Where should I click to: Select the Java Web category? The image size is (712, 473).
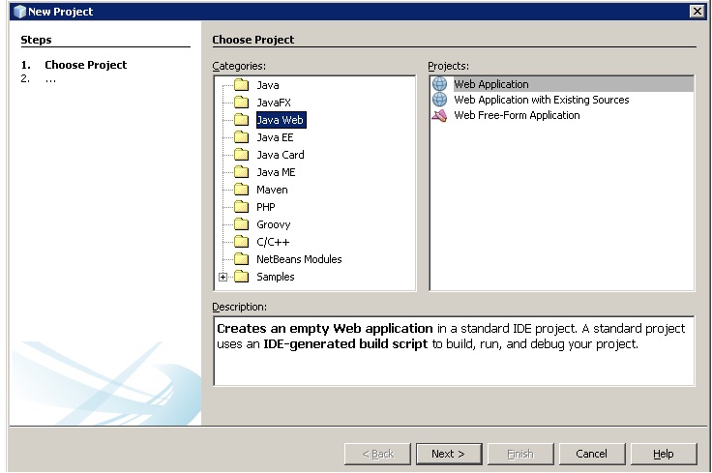282,120
